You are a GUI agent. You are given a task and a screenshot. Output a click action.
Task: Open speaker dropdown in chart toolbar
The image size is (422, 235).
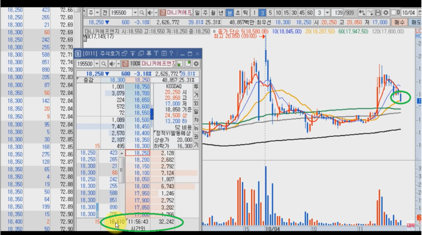pyautogui.click(x=156, y=13)
